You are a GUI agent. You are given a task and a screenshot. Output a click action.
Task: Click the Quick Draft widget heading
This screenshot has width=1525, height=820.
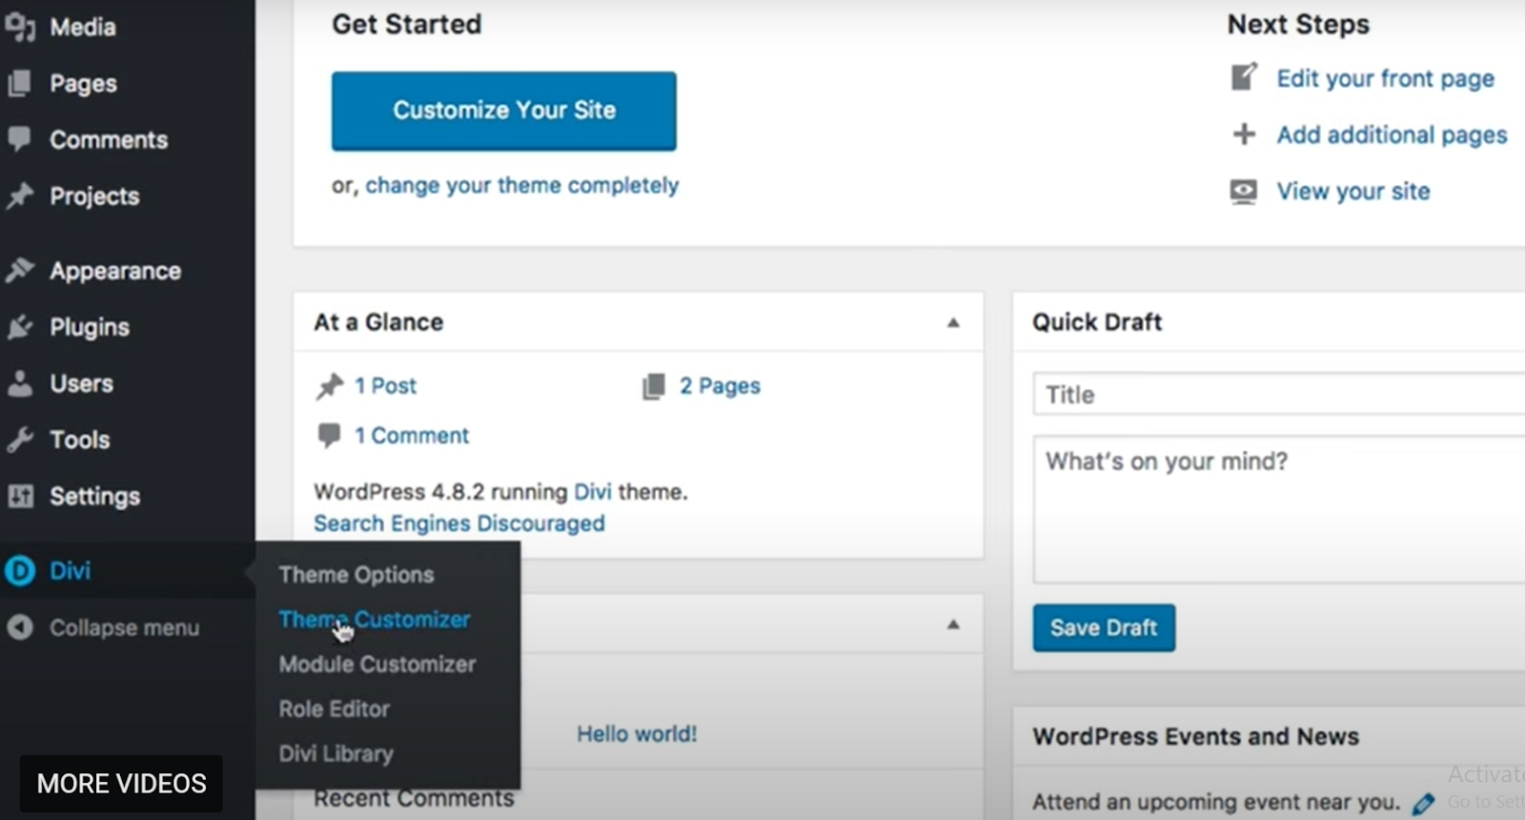(1097, 322)
